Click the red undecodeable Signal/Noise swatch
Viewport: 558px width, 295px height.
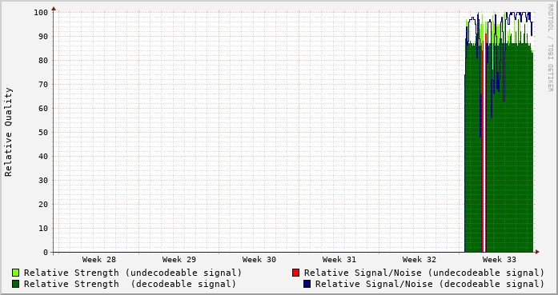tap(295, 273)
